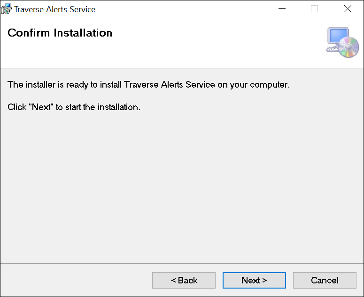Select the disc on the banner graphic

[x=350, y=48]
